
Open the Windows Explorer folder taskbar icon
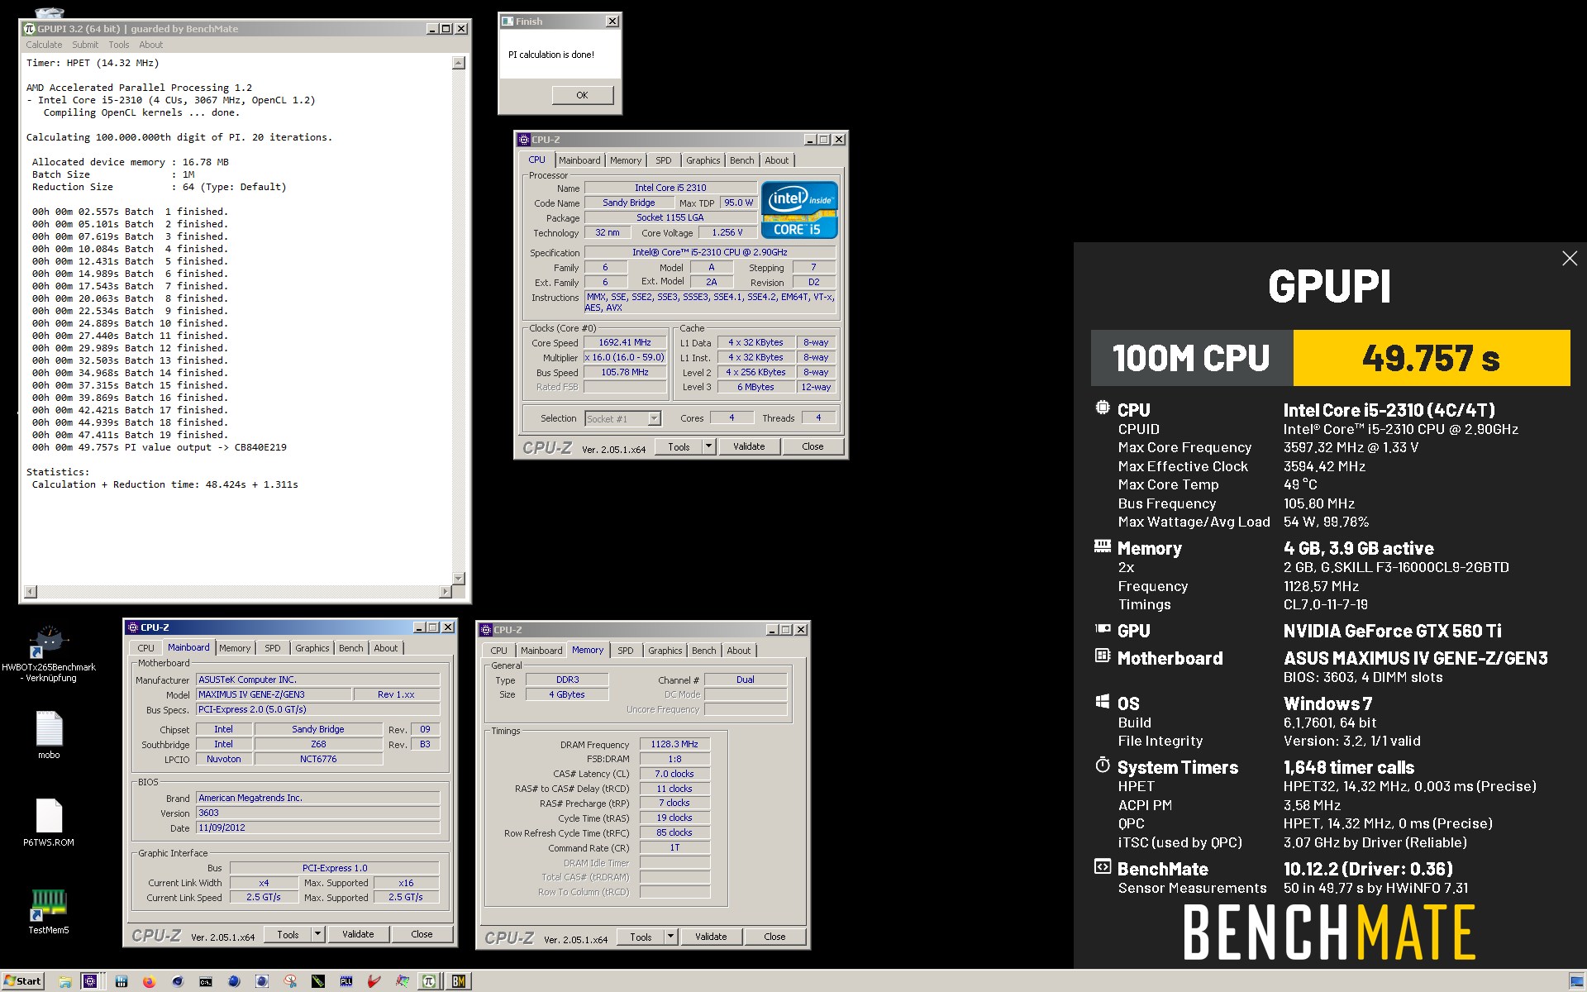(65, 981)
